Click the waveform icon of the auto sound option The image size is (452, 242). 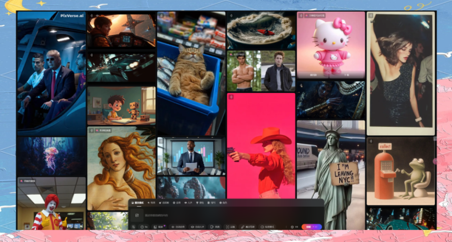click(173, 227)
